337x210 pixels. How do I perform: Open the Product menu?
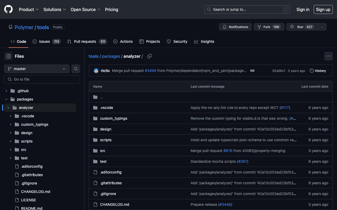(x=29, y=9)
